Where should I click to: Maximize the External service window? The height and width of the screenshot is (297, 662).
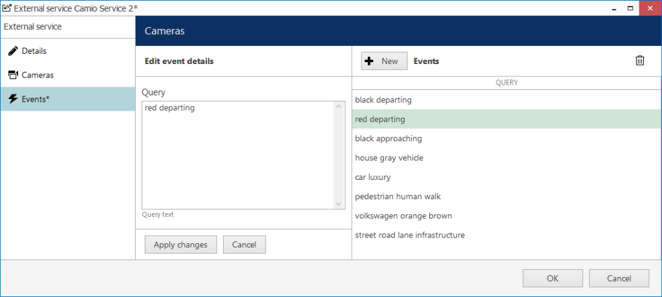(630, 8)
